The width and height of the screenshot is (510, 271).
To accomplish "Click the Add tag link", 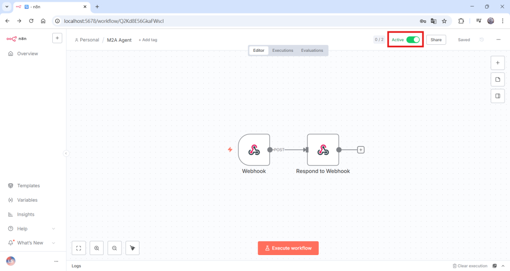I will [148, 40].
